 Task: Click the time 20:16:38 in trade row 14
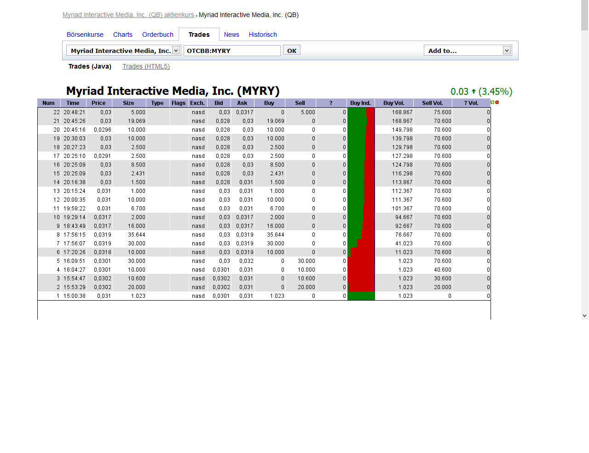pyautogui.click(x=75, y=182)
